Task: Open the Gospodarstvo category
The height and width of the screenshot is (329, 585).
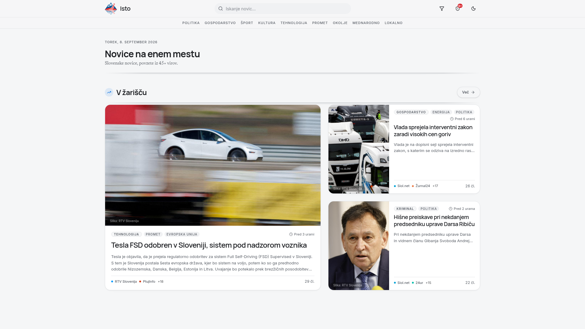Action: click(220, 23)
